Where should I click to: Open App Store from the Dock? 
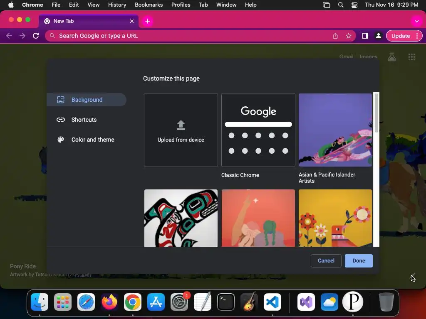point(156,302)
